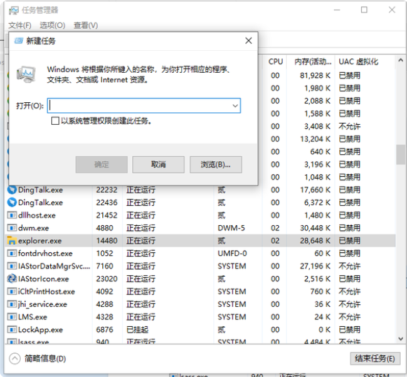Click the IAStorIcon.exe icon
407x377 pixels.
[12, 279]
